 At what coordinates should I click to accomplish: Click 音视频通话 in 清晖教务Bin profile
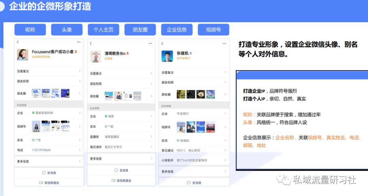coord(121,181)
